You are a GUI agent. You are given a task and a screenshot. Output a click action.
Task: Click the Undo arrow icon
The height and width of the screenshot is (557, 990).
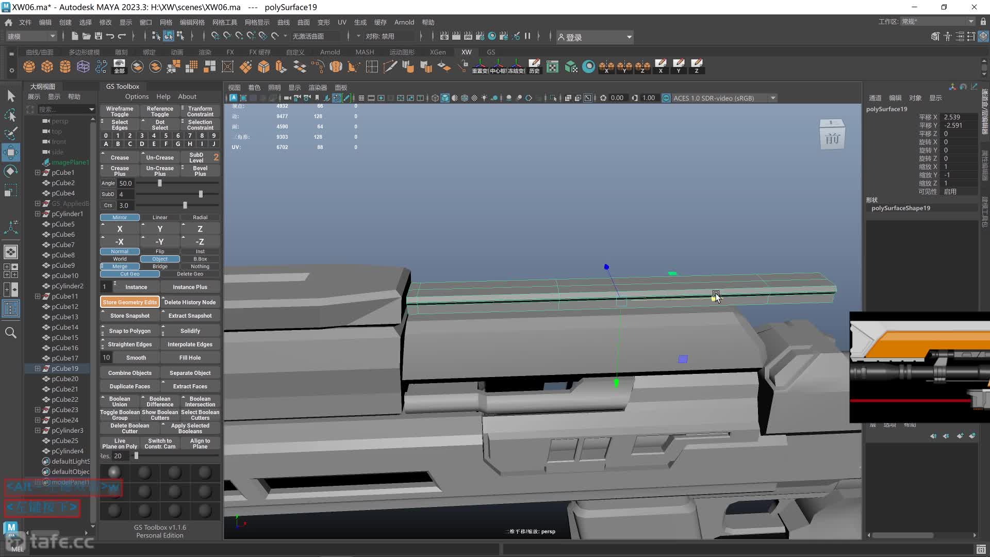click(110, 36)
